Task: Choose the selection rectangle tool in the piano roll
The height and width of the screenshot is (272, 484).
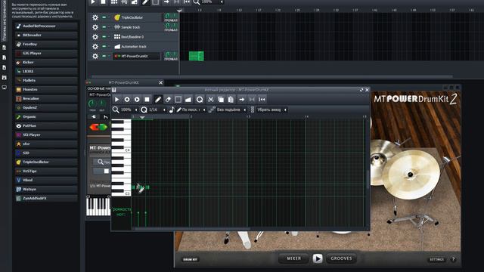Action: pos(178,100)
